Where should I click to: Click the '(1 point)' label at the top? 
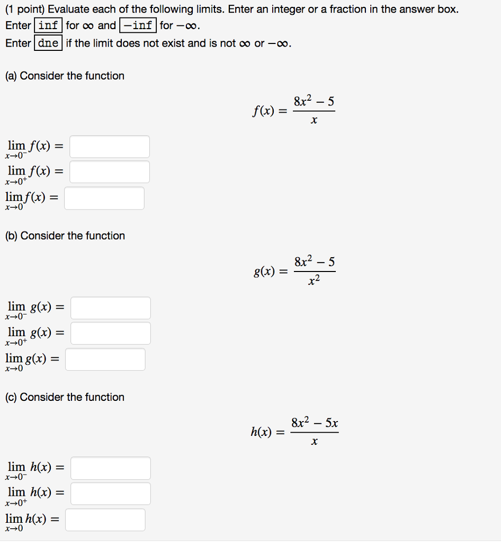[25, 10]
